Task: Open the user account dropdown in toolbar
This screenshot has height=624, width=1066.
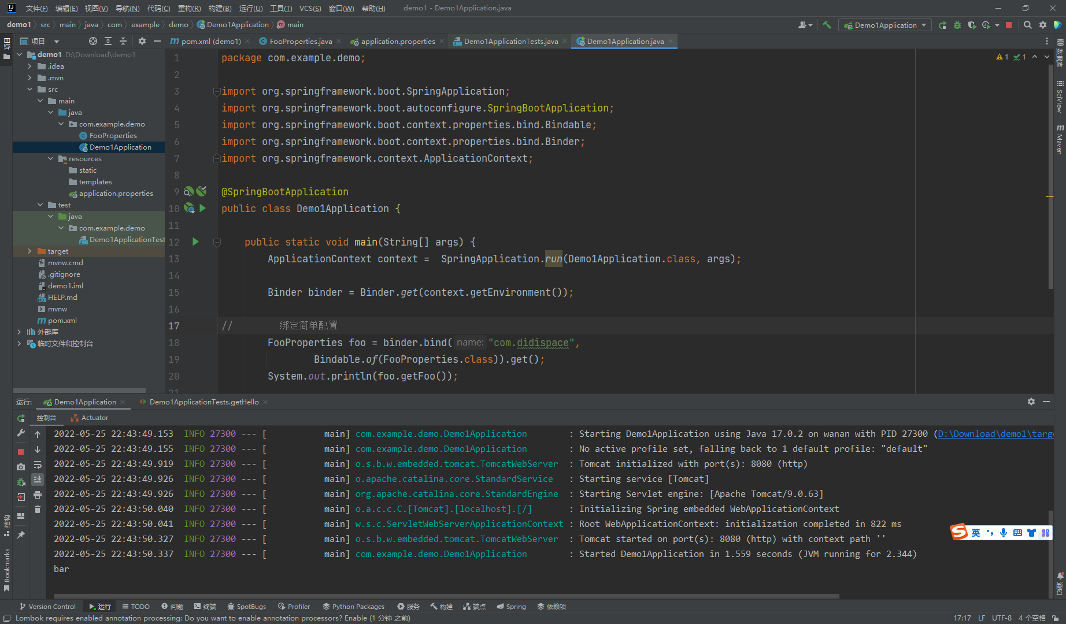Action: tap(805, 25)
